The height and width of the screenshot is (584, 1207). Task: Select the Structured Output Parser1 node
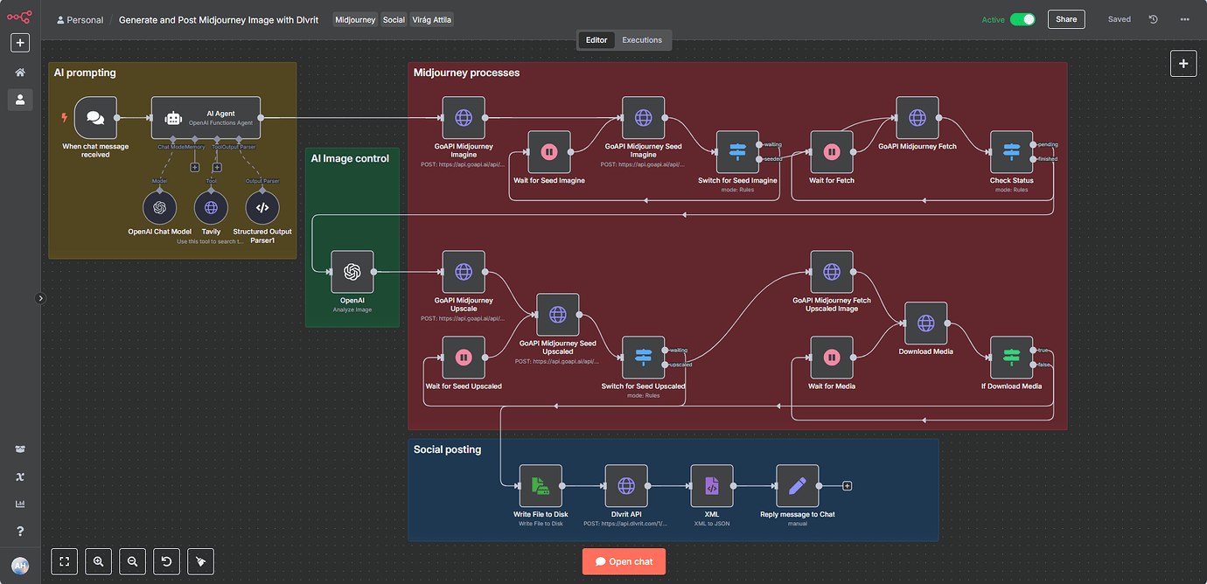click(261, 207)
